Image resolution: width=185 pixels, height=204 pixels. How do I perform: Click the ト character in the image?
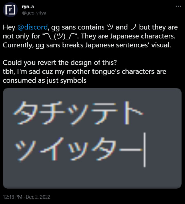133,113
